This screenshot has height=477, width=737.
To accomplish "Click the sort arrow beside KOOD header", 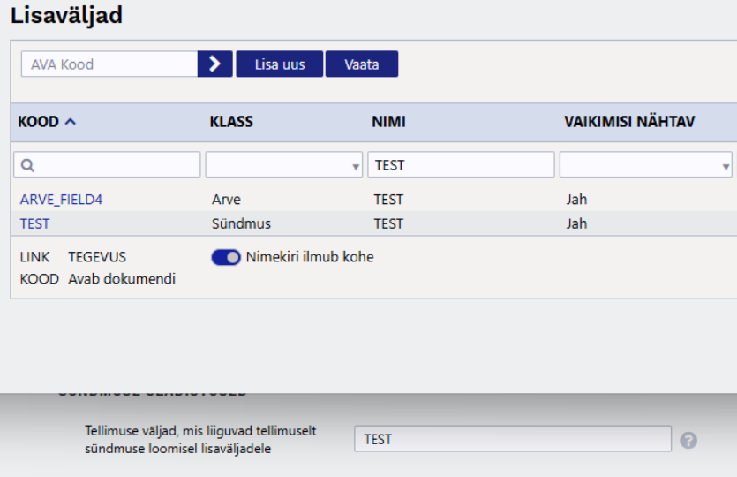I will (71, 122).
